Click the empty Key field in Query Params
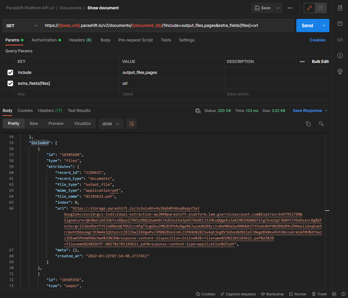Viewport: 348px width, 298px height. (67, 94)
